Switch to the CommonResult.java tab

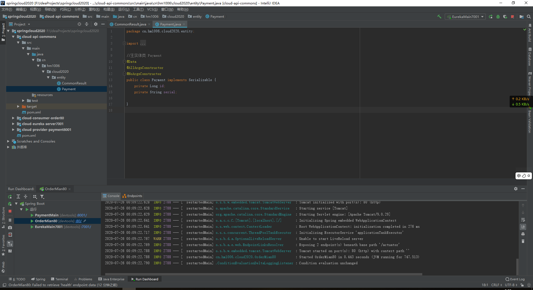[x=130, y=24]
